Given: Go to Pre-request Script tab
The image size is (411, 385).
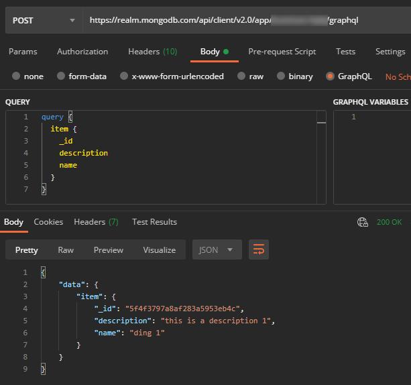Looking at the screenshot, I should coord(282,52).
